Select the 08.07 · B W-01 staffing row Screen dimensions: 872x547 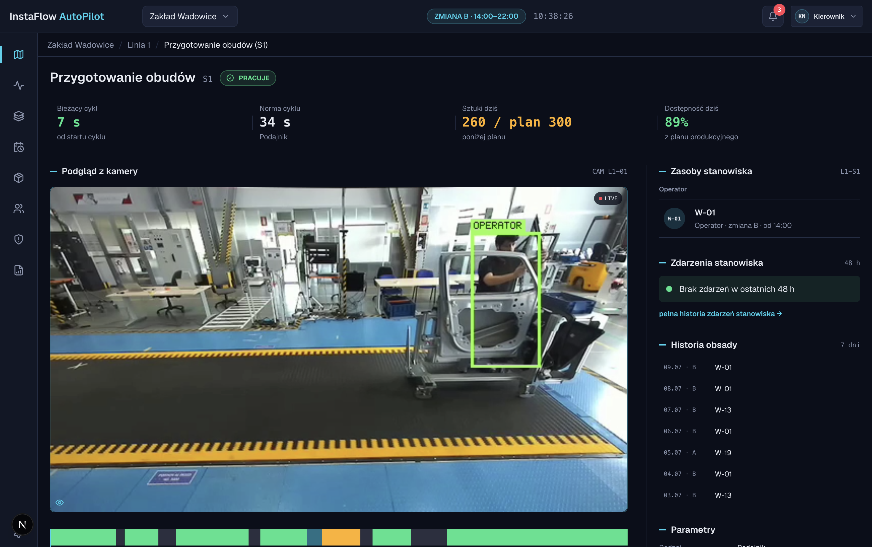point(759,388)
